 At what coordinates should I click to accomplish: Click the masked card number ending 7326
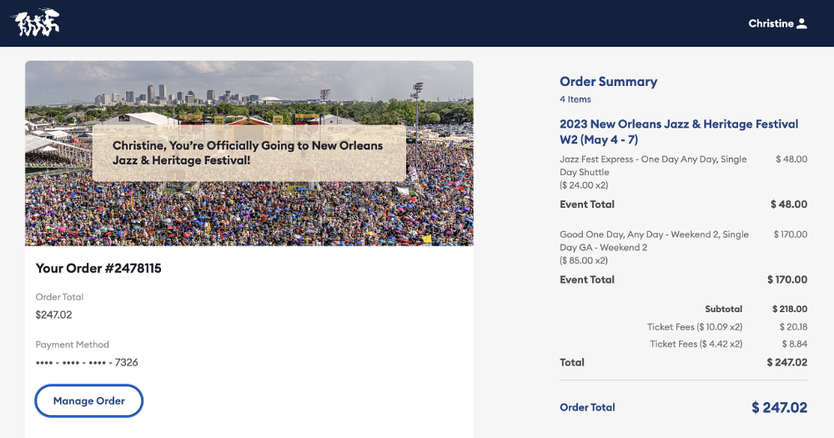pos(87,363)
